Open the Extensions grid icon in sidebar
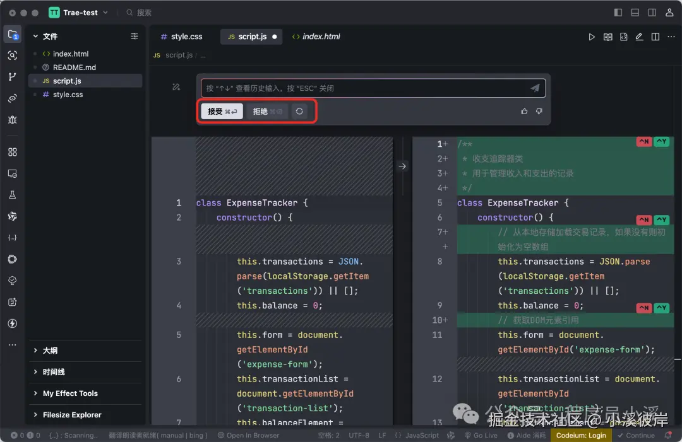This screenshot has height=442, width=682. (x=12, y=152)
